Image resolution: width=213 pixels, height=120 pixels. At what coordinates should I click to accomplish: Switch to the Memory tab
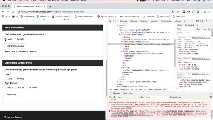[x=178, y=21]
